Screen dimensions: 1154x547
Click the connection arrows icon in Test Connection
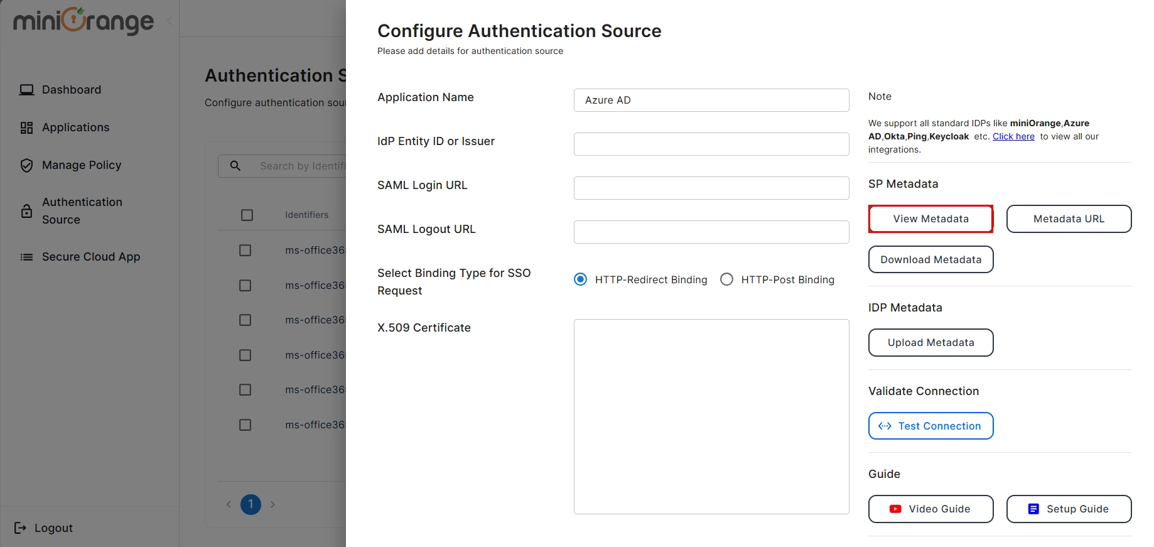885,426
